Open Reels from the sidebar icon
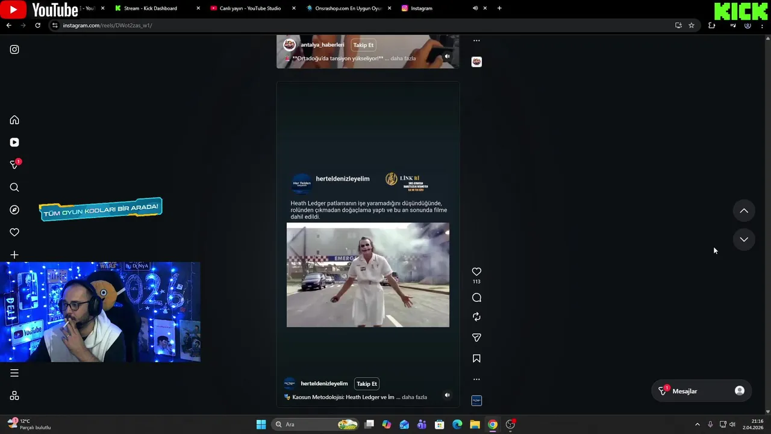This screenshot has height=434, width=771. pyautogui.click(x=14, y=142)
